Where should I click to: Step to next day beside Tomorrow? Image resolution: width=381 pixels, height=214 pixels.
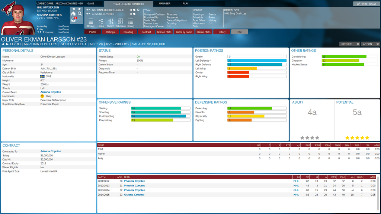pyautogui.click(x=41, y=32)
